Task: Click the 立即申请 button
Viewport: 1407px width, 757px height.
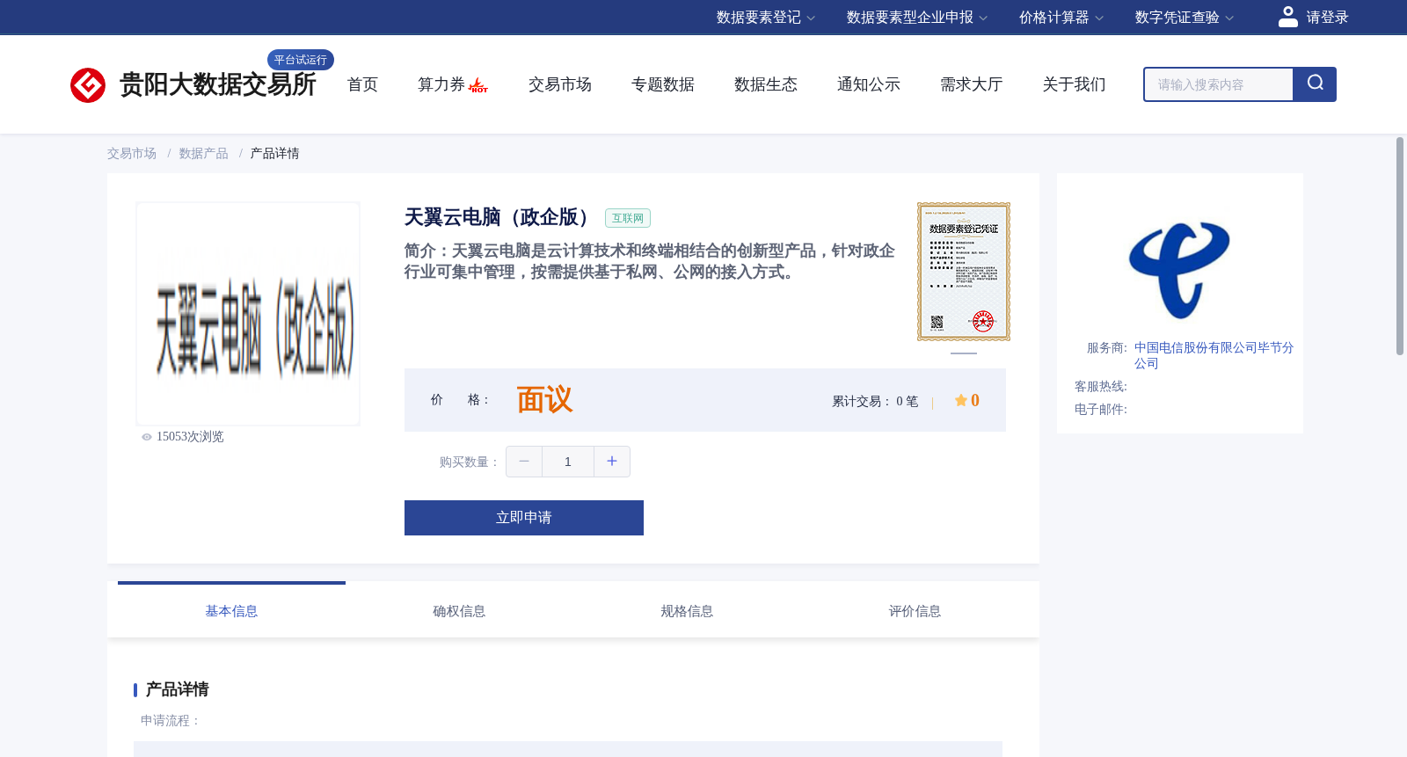Action: coord(524,518)
